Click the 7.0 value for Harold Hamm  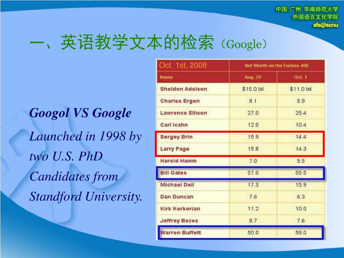click(253, 161)
